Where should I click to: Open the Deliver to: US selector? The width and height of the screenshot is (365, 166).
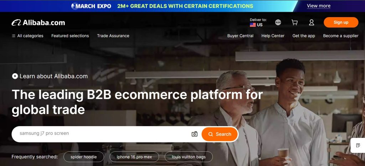tap(258, 22)
